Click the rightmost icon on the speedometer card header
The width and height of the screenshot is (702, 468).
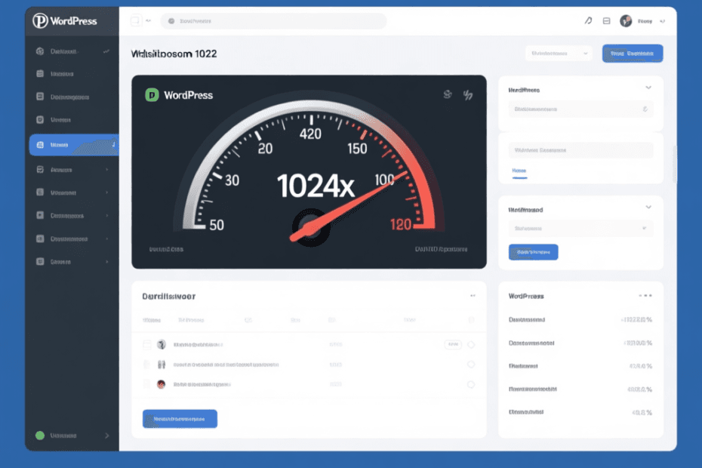(x=467, y=95)
